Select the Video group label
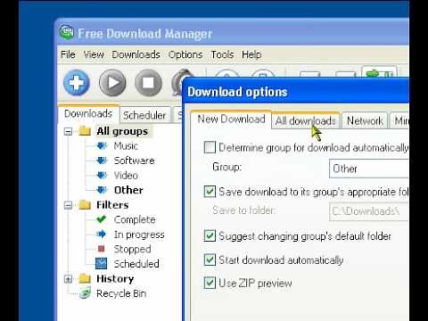428x321 pixels. coord(126,176)
